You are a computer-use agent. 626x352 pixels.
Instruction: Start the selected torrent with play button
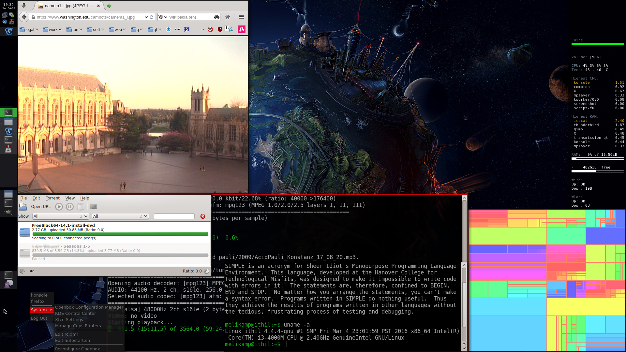click(x=59, y=207)
